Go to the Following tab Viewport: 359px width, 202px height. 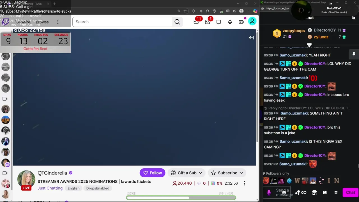click(23, 22)
